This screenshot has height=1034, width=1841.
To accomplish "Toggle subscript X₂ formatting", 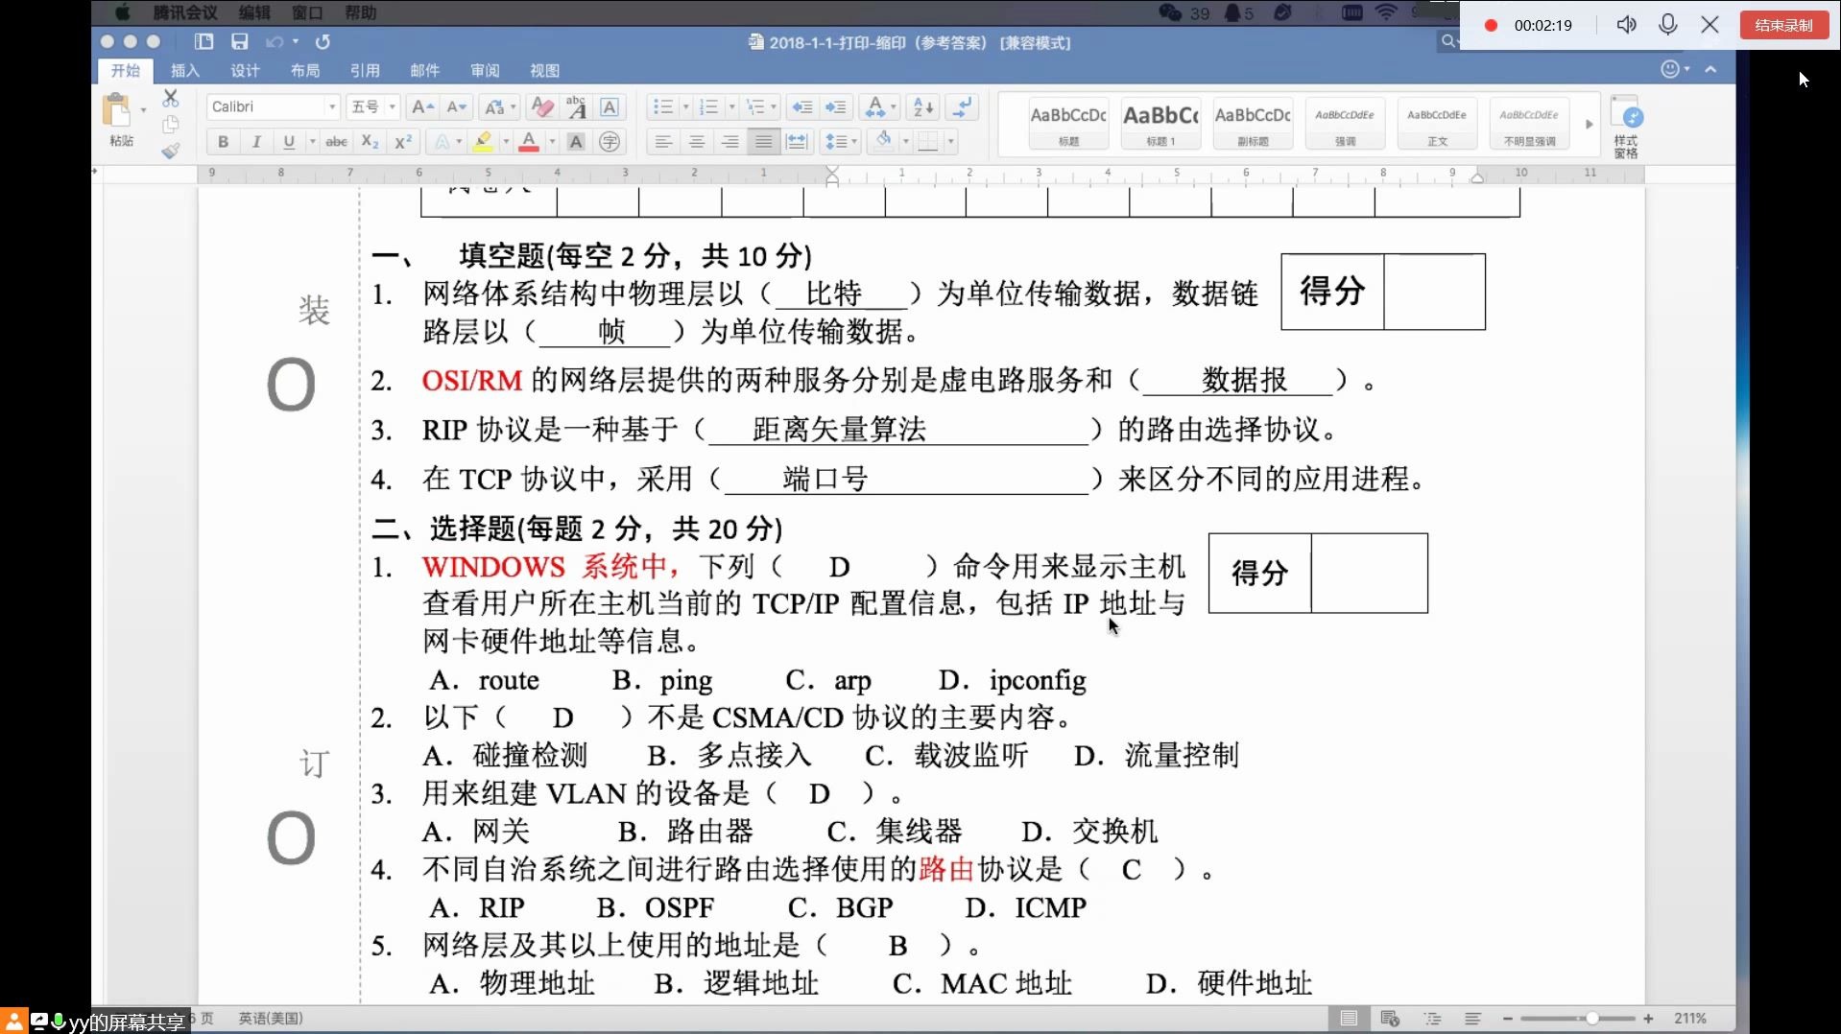I will pyautogui.click(x=370, y=142).
